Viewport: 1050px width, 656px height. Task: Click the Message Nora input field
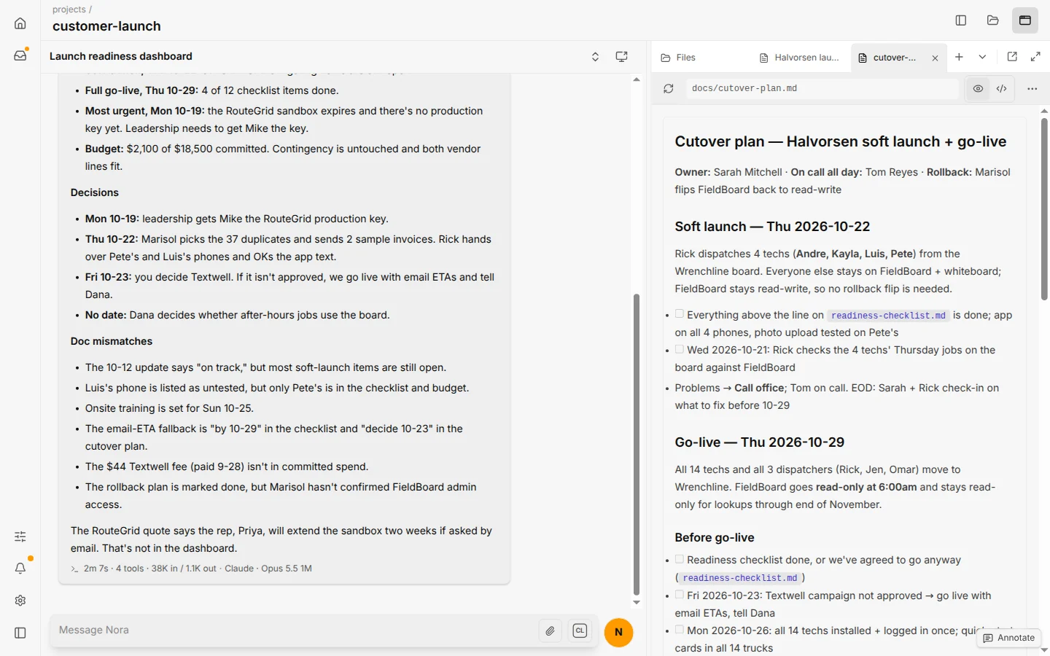295,630
